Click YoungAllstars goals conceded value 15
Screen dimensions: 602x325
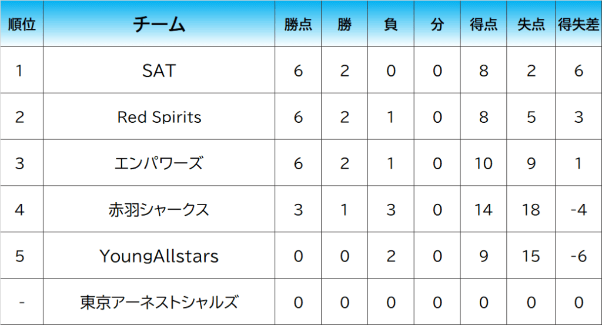tap(531, 256)
